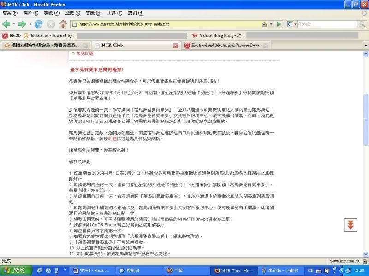The image size is (369, 276).
Task: Switch to 下載 Firefox downloads taskbar item
Action: [x=187, y=270]
